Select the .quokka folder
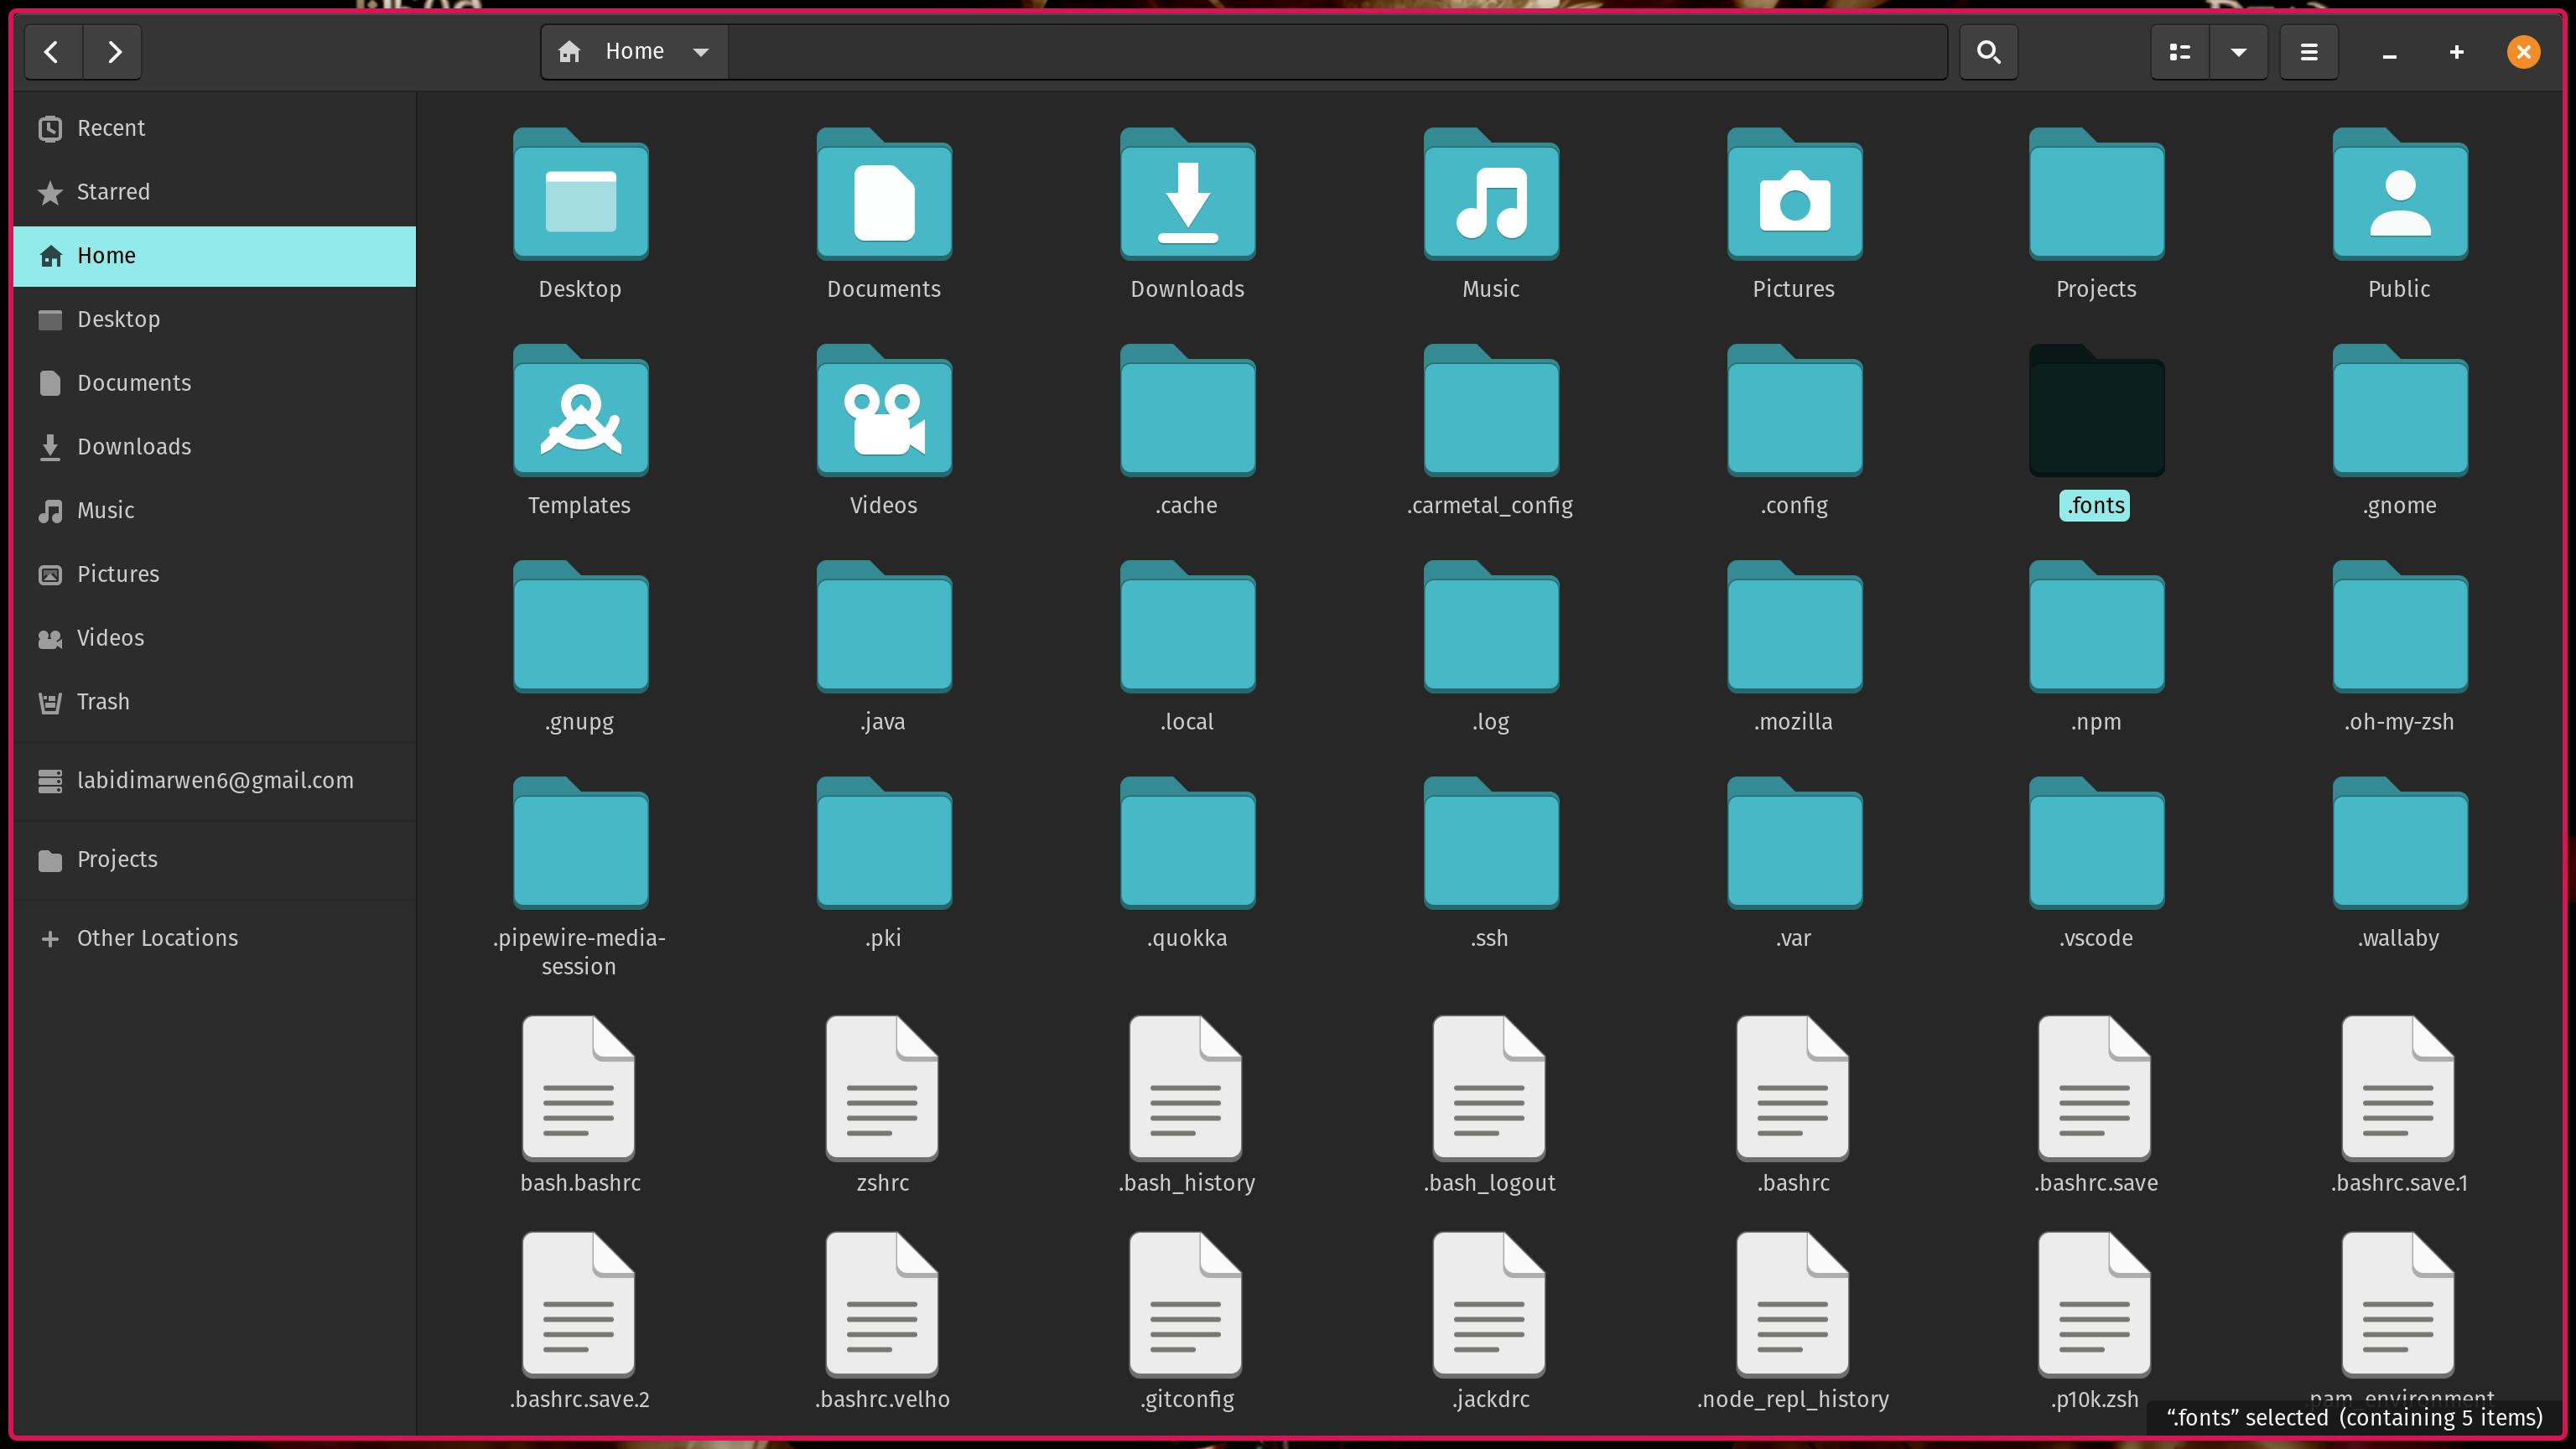Screen dimensions: 2576x1449 pos(1187,843)
